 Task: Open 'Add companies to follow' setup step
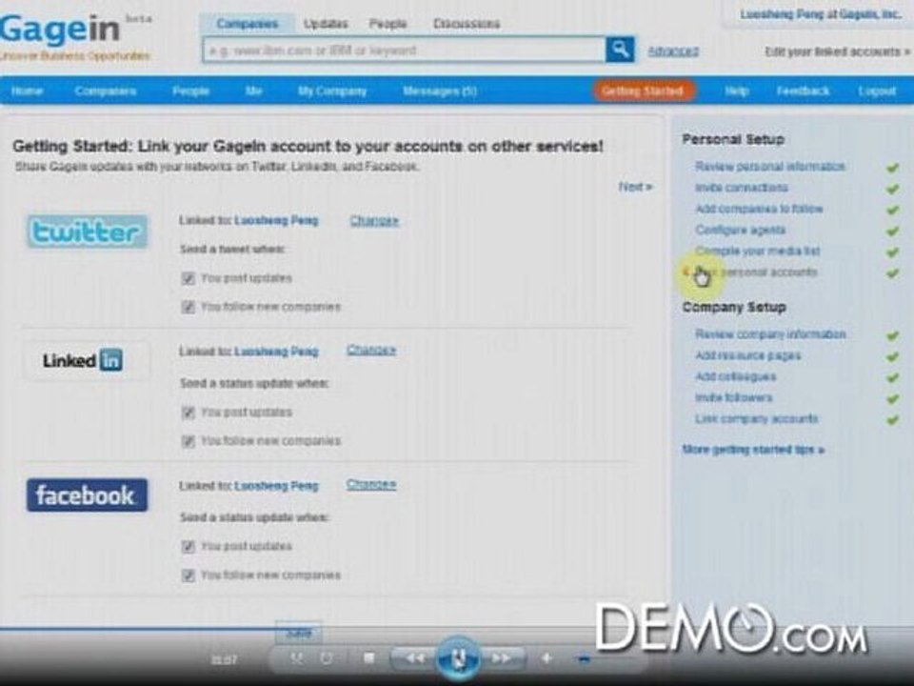[759, 209]
